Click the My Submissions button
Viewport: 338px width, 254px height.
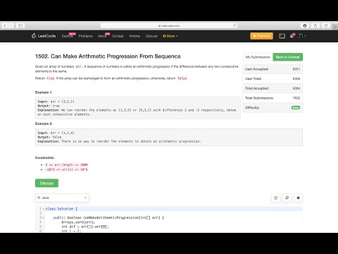(258, 57)
